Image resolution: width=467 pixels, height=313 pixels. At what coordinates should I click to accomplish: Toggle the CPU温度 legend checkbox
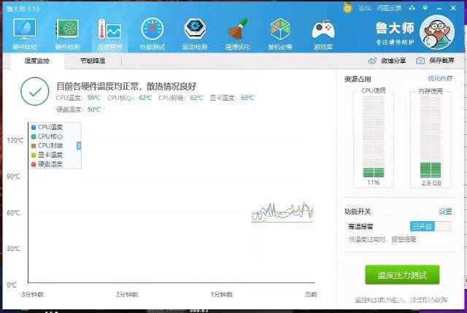tap(34, 127)
